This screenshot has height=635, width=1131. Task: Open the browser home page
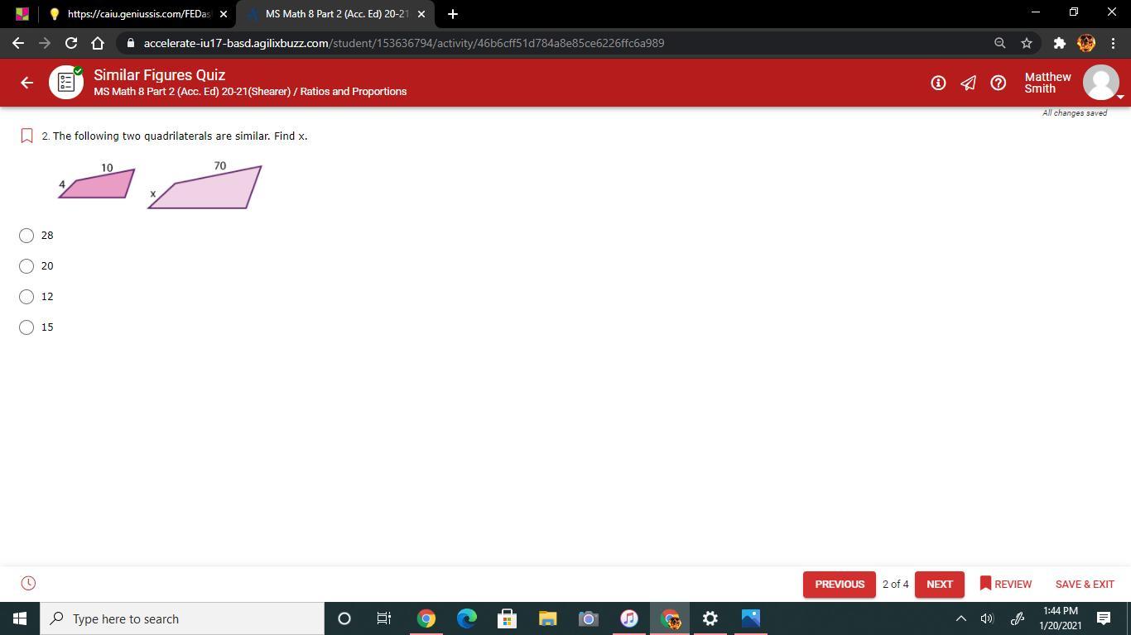[x=98, y=43]
